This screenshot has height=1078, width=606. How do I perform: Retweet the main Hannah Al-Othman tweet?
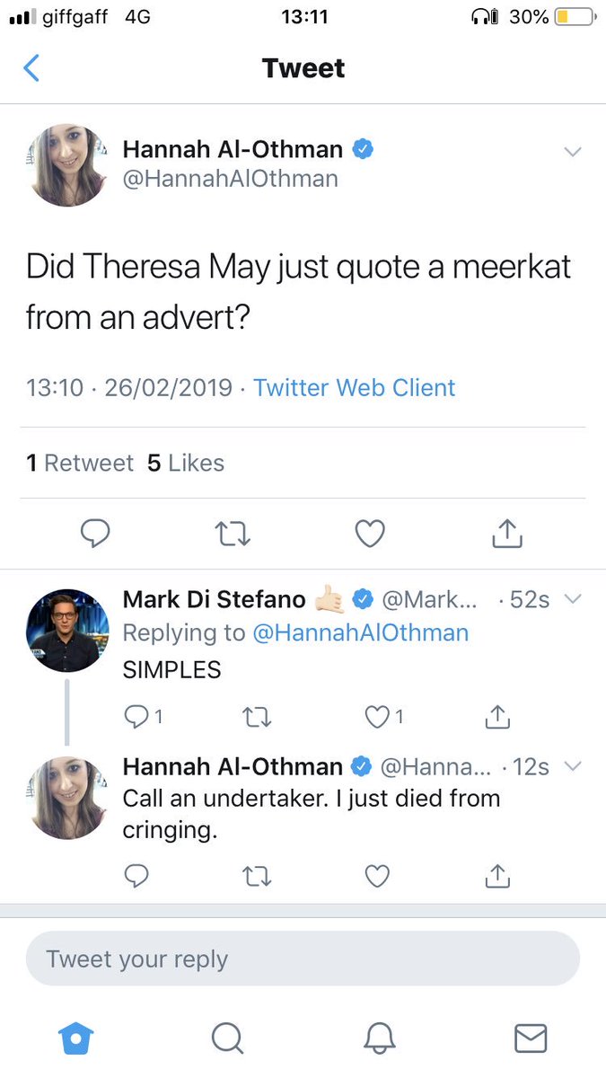coord(233,535)
